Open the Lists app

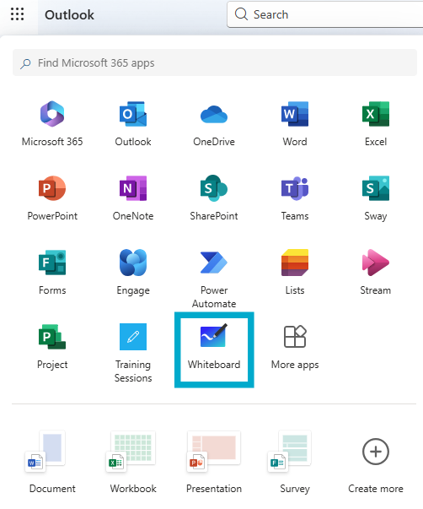295,273
